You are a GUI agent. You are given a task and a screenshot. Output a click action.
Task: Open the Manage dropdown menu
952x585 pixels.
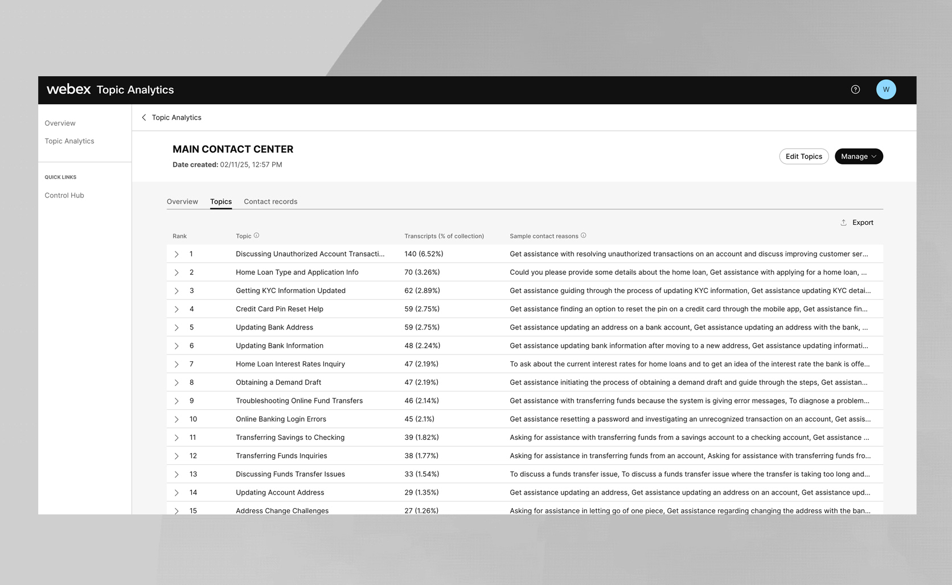point(858,156)
